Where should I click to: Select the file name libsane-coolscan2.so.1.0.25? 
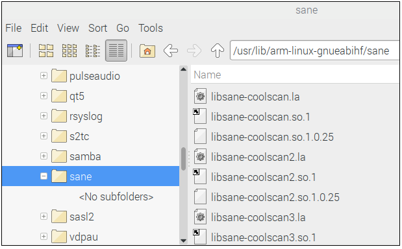(275, 197)
